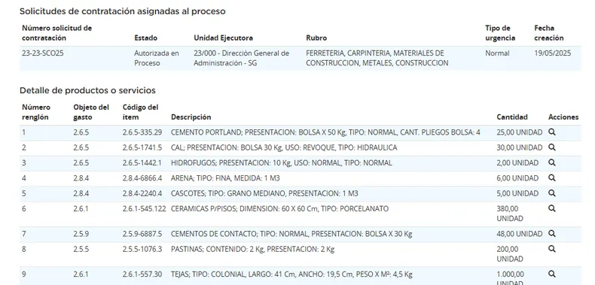The image size is (595, 285).
Task: Click the Descripción column header
Action: click(191, 117)
